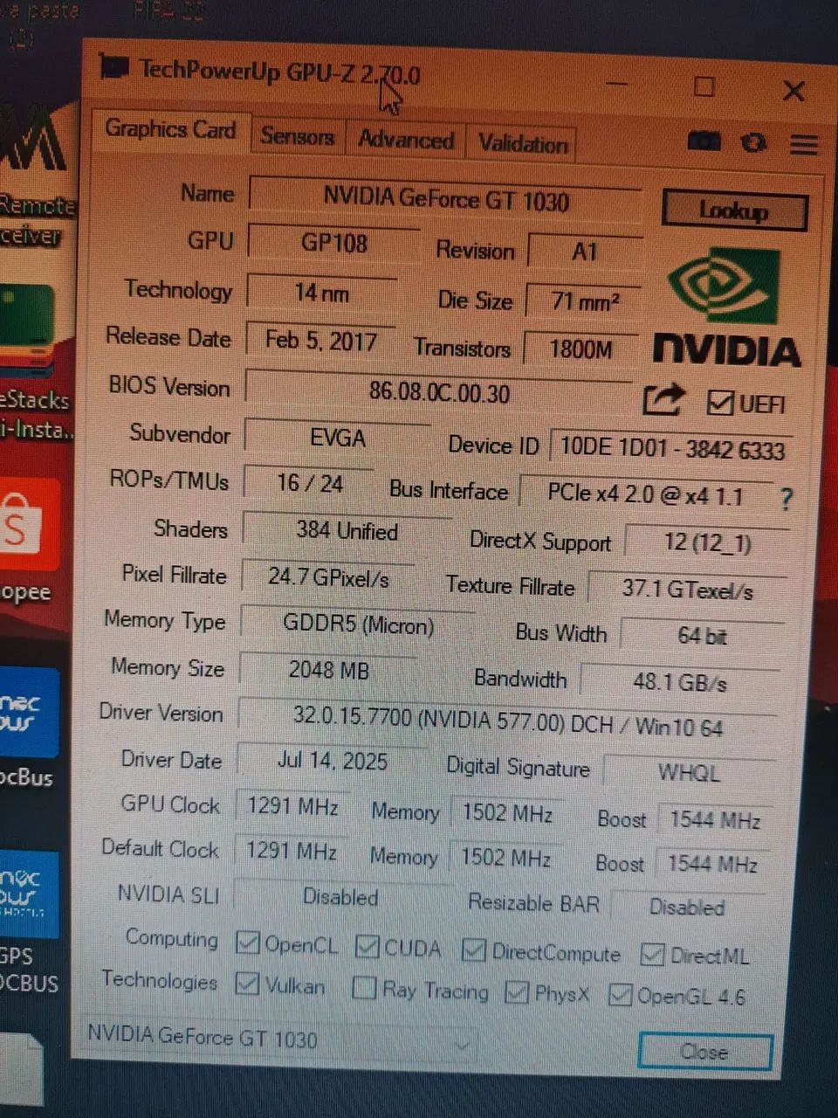Toggle the DirectCompute checkbox
The width and height of the screenshot is (838, 1118).
point(474,949)
